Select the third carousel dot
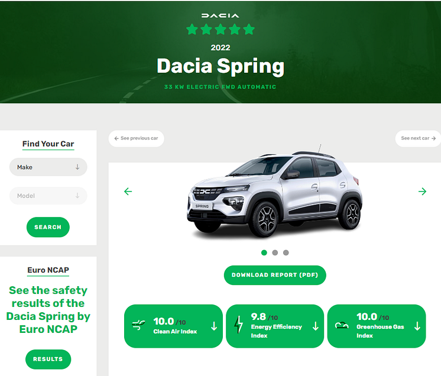The height and width of the screenshot is (376, 441). (286, 252)
